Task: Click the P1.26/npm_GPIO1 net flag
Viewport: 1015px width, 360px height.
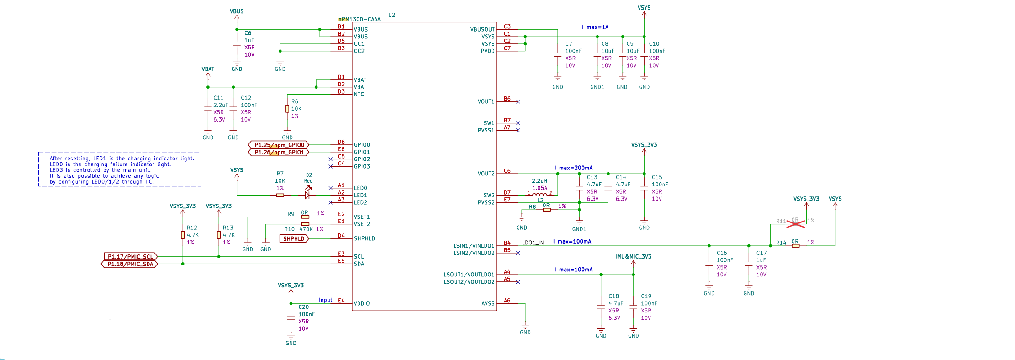Action: [279, 152]
